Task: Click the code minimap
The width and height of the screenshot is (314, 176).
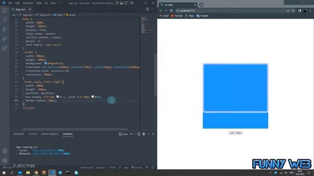Action: 148,25
